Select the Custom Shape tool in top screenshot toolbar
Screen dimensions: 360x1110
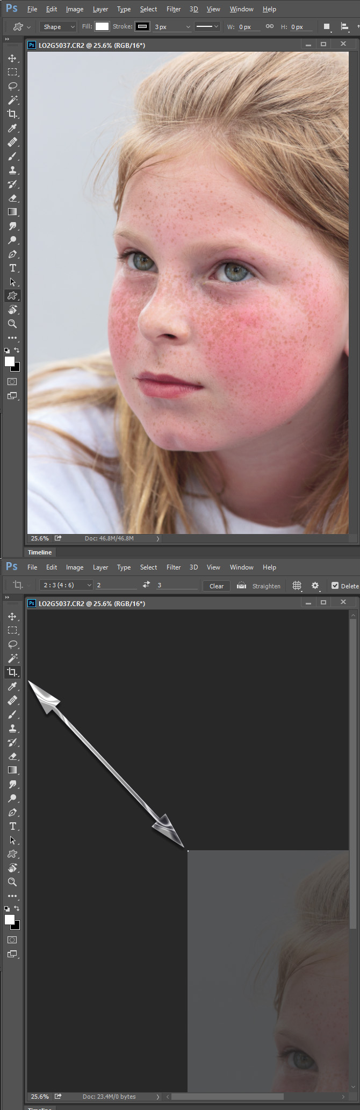pyautogui.click(x=12, y=296)
